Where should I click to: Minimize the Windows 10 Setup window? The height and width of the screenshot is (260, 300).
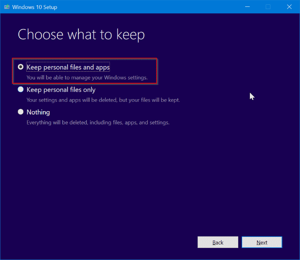pyautogui.click(x=247, y=7)
